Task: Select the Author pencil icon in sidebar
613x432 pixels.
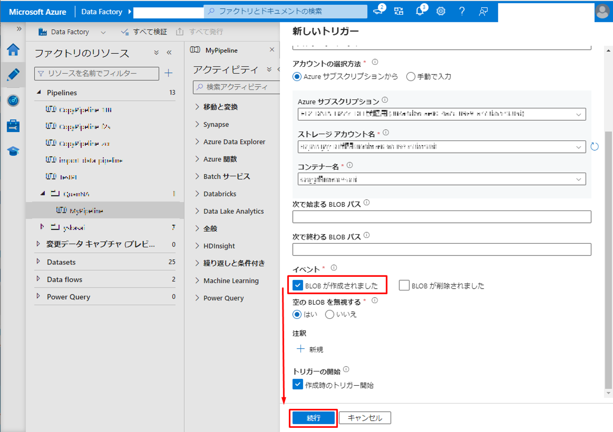Action: coord(13,75)
